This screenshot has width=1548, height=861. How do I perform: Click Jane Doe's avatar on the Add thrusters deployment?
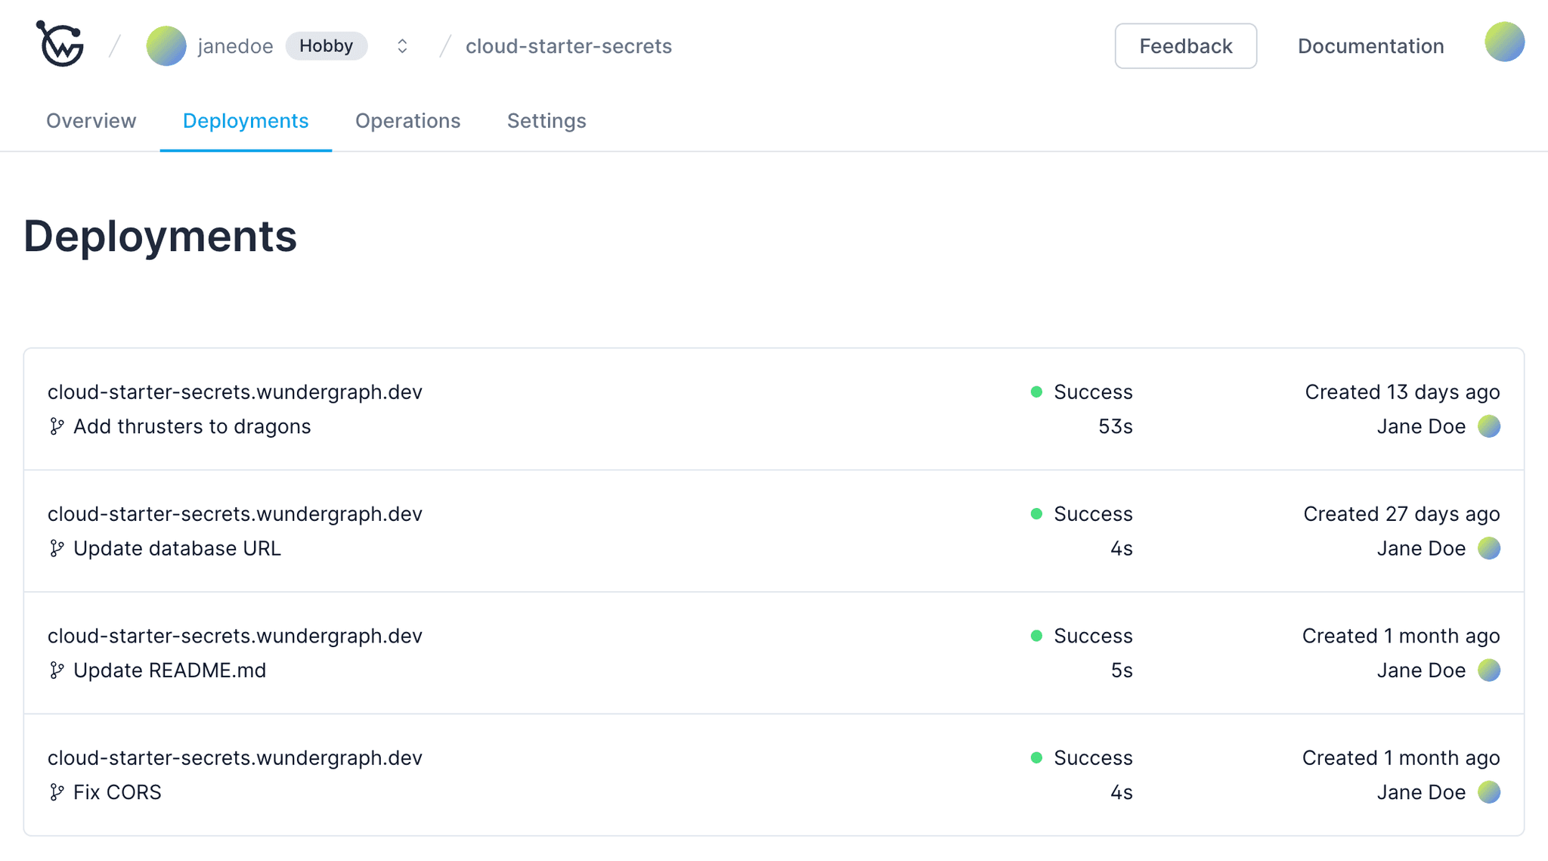coord(1488,426)
